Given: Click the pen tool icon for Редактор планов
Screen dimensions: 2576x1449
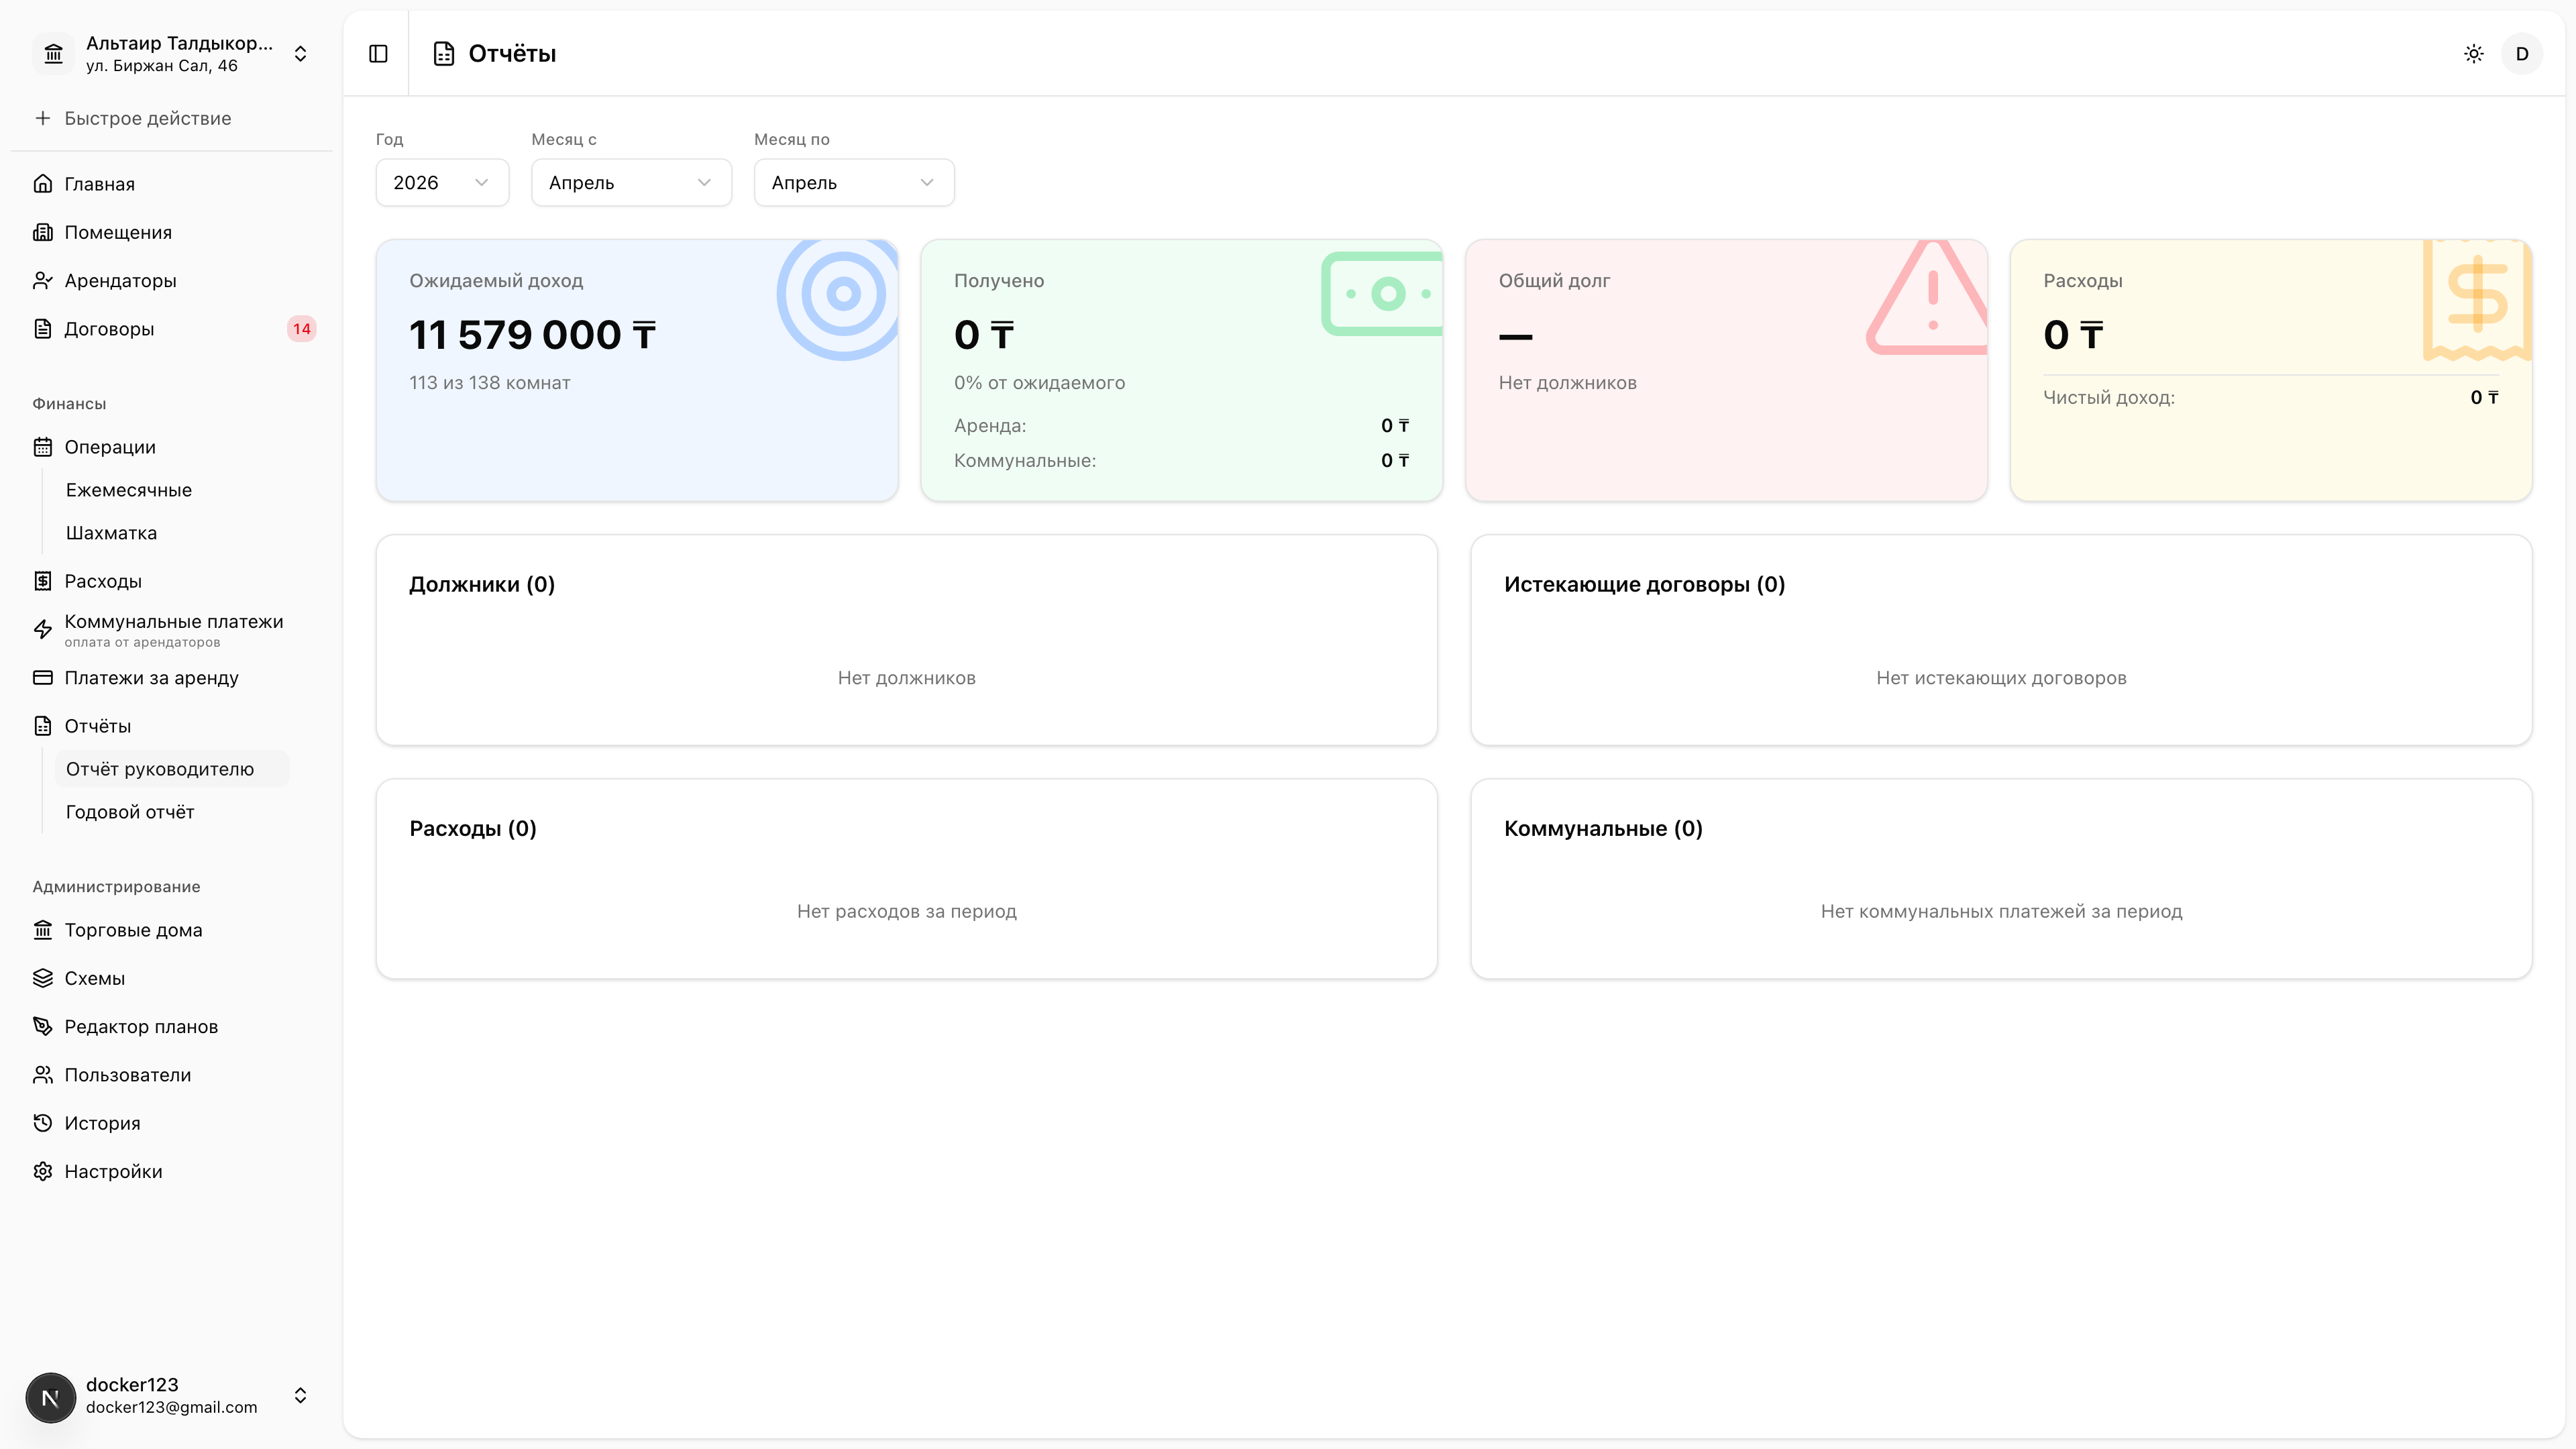Looking at the screenshot, I should (43, 1027).
